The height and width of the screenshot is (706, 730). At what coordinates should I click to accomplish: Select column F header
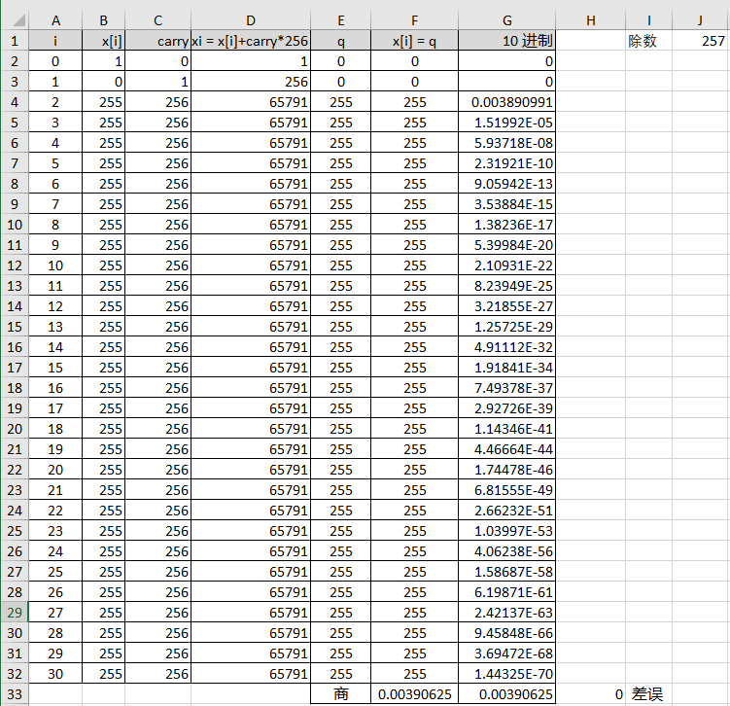tap(414, 20)
